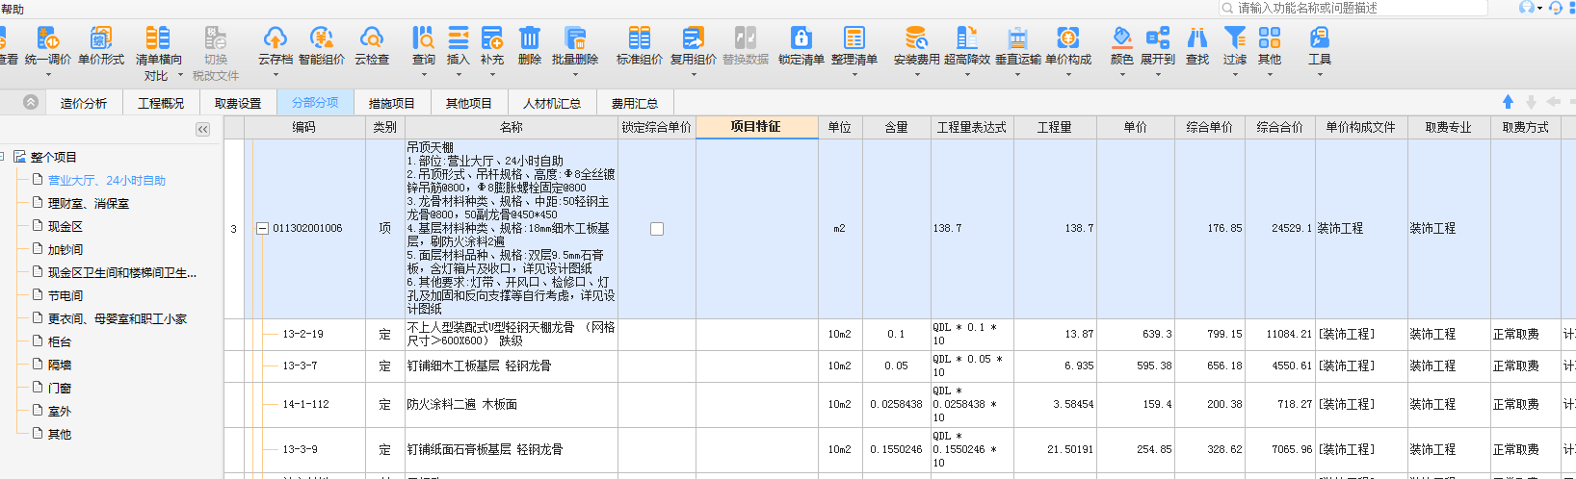Click the gray move-down arrow
1576x479 pixels.
[1531, 102]
